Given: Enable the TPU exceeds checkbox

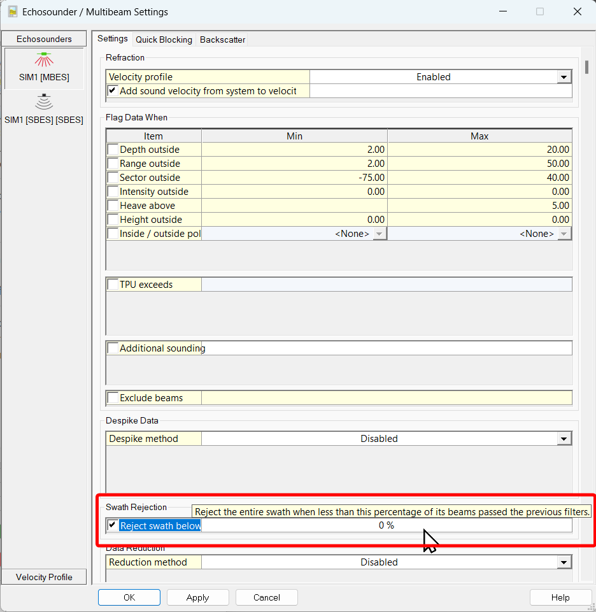Looking at the screenshot, I should pos(113,285).
